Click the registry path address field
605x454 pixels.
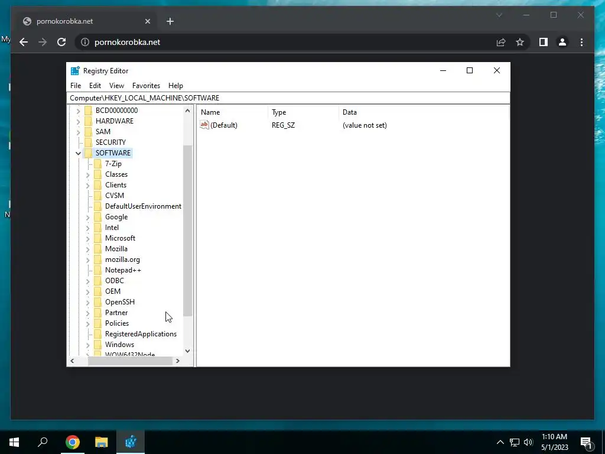click(x=288, y=98)
